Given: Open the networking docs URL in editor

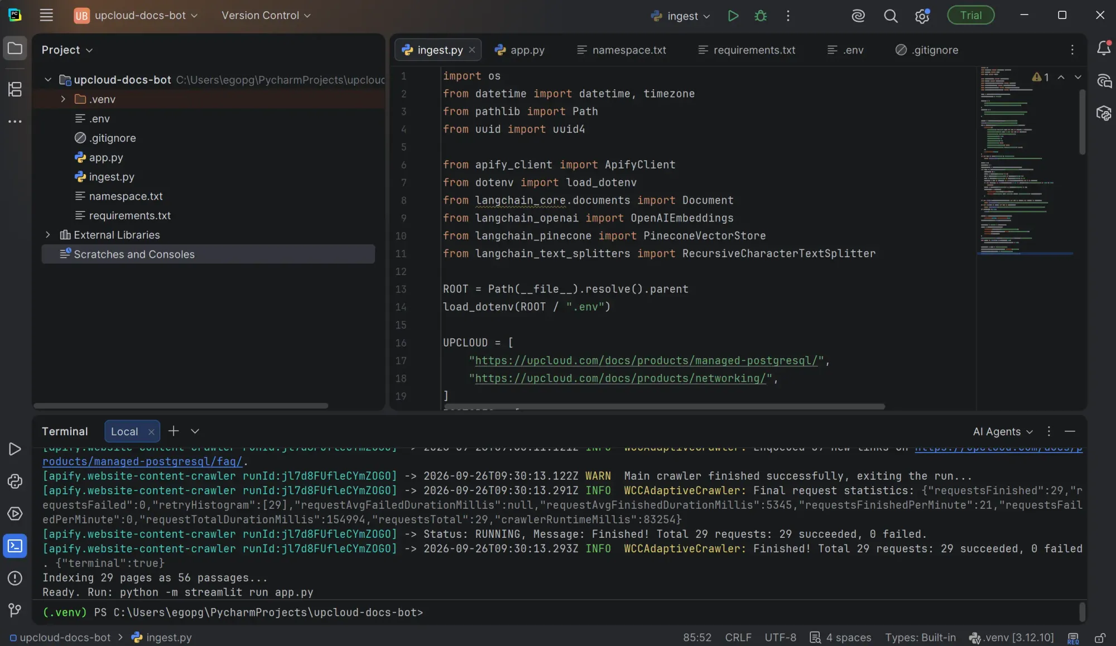Looking at the screenshot, I should [x=620, y=379].
